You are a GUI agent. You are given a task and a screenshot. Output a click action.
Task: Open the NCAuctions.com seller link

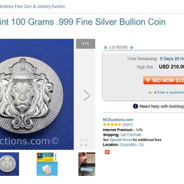pyautogui.click(x=118, y=120)
